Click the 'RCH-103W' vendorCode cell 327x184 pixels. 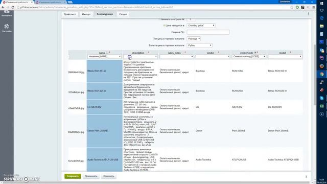pos(237,71)
